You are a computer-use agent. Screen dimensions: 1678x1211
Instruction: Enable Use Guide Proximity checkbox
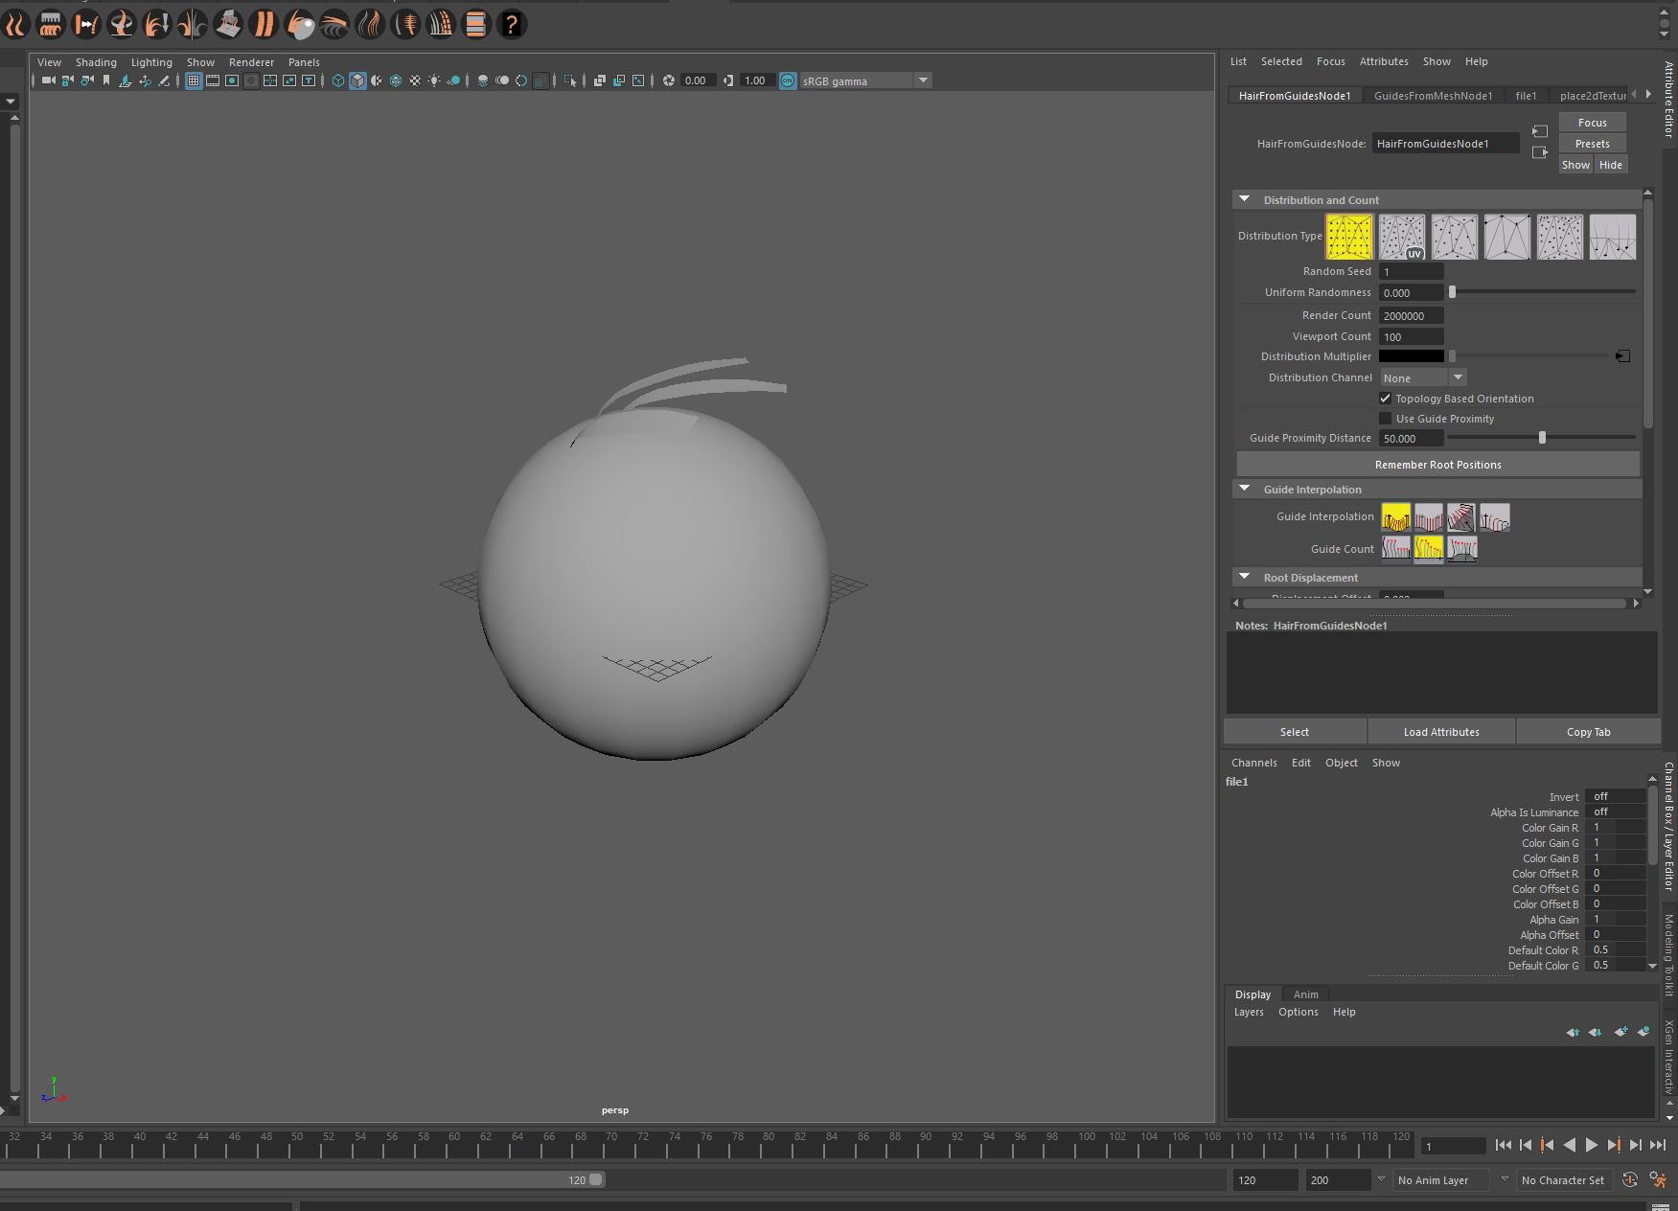click(1385, 419)
